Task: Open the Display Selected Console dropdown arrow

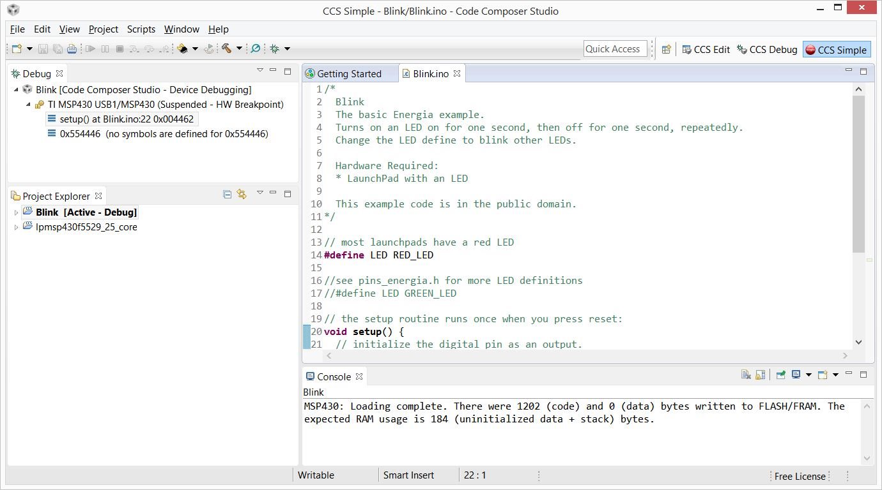Action: click(808, 375)
